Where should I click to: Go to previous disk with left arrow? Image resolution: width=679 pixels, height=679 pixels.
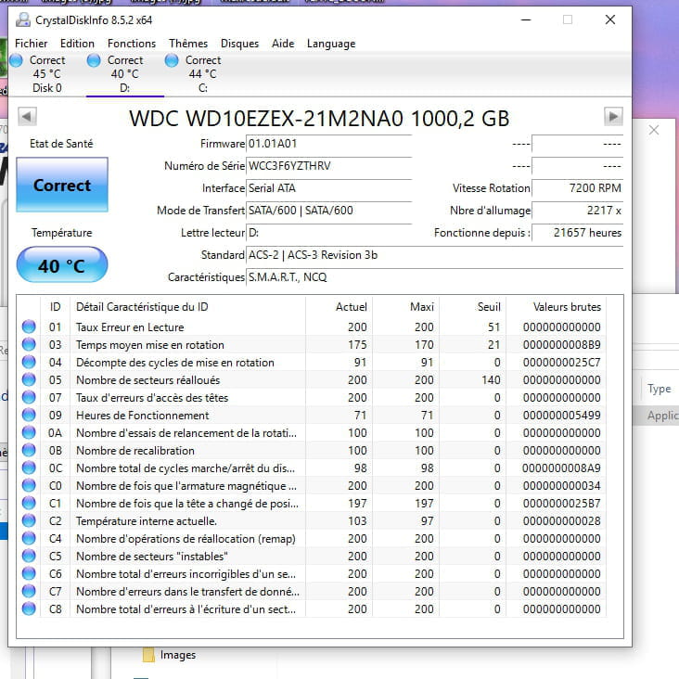point(27,117)
